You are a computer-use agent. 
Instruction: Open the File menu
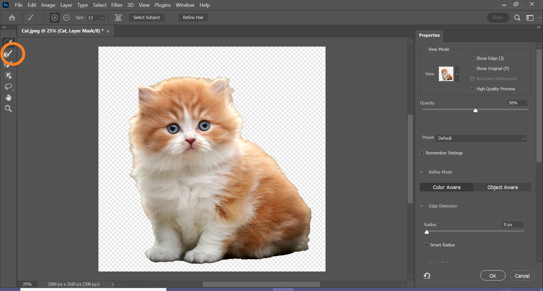click(19, 5)
